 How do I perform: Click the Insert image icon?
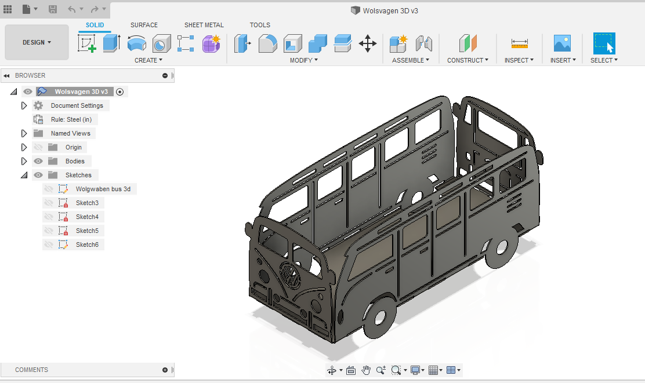click(562, 43)
